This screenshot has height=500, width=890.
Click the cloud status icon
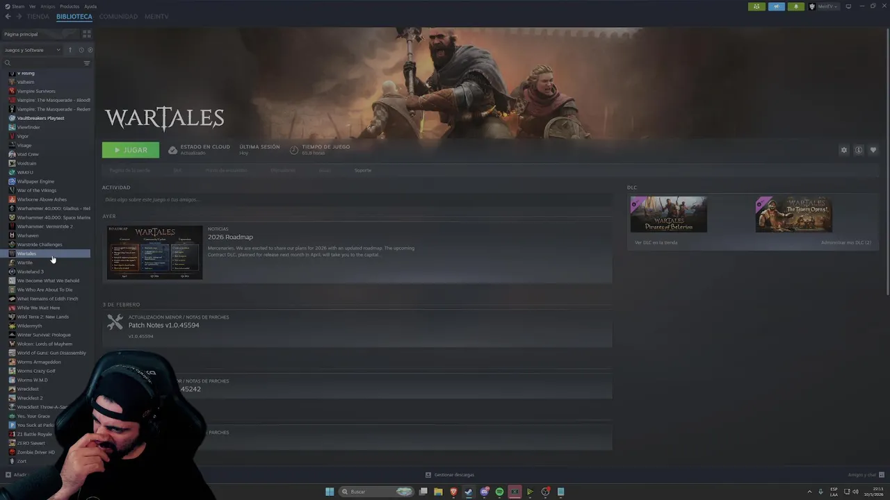172,150
